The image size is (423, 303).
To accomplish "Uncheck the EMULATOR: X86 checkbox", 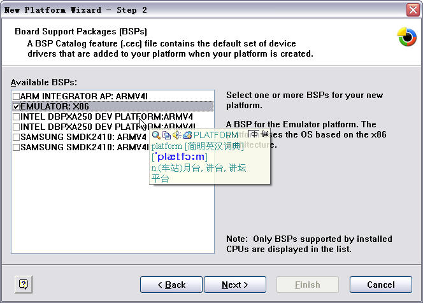I will 16,106.
